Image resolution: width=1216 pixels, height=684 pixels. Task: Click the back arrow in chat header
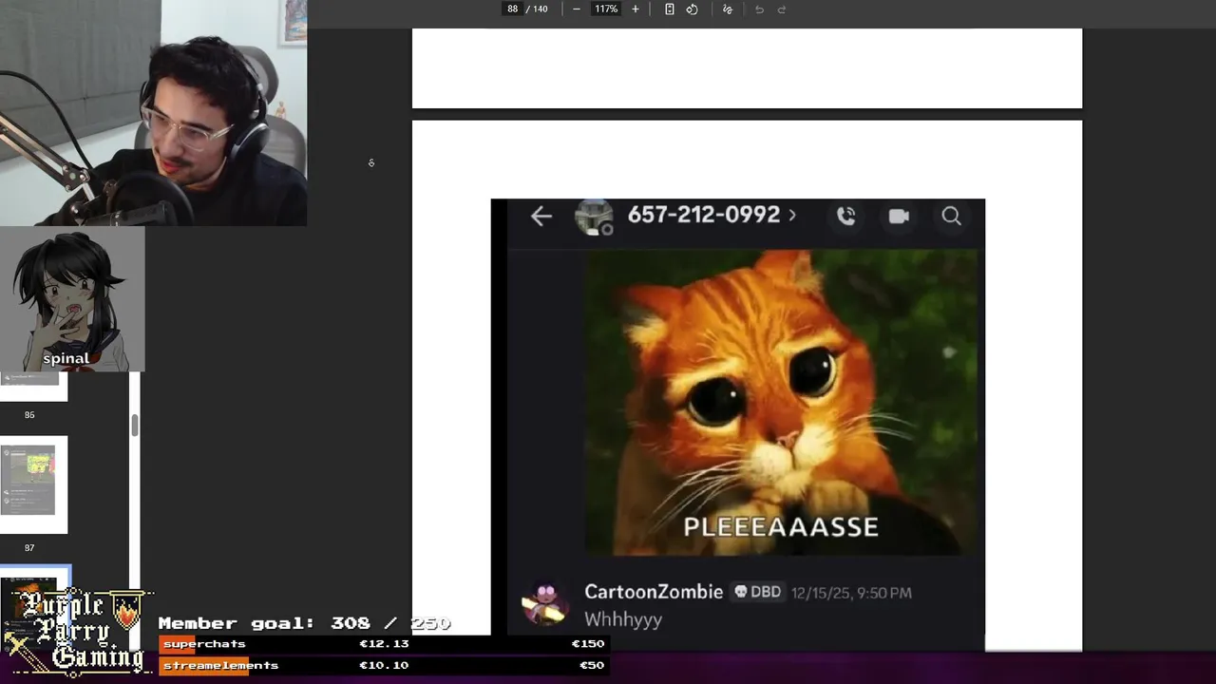click(541, 217)
